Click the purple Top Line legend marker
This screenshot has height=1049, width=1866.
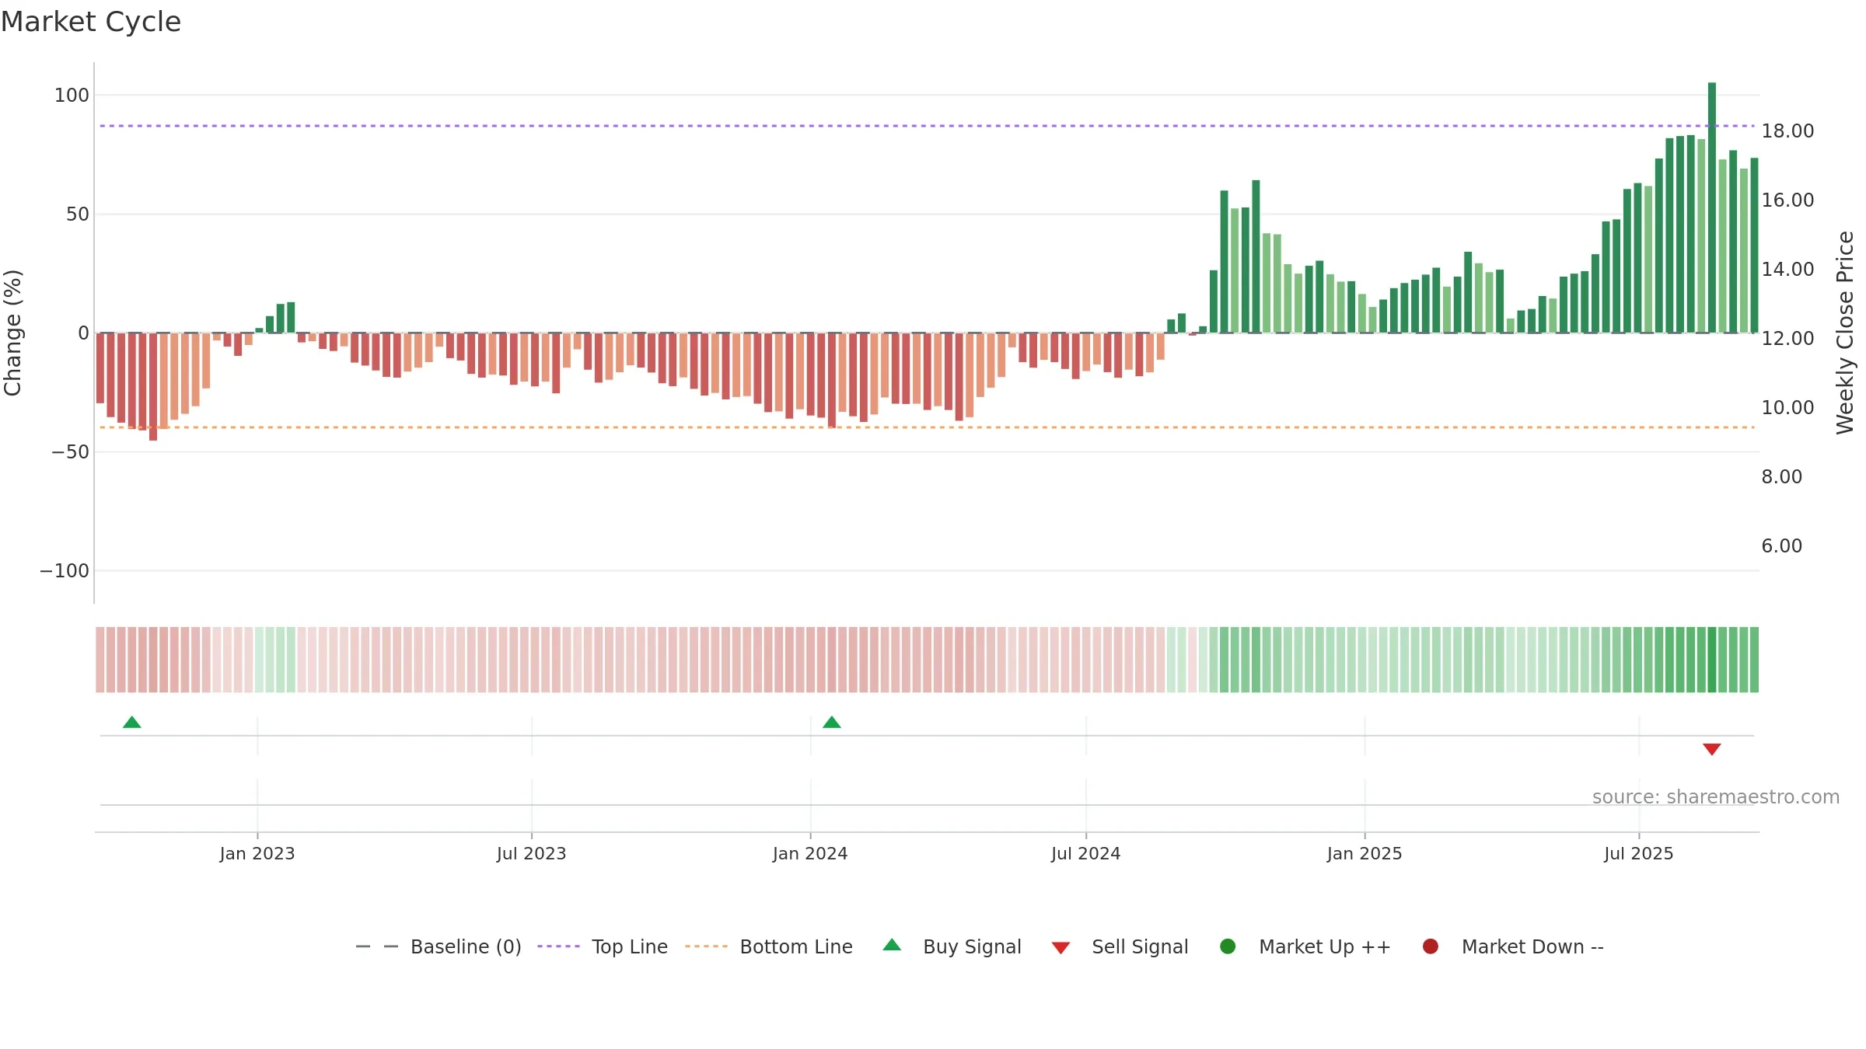coord(558,946)
